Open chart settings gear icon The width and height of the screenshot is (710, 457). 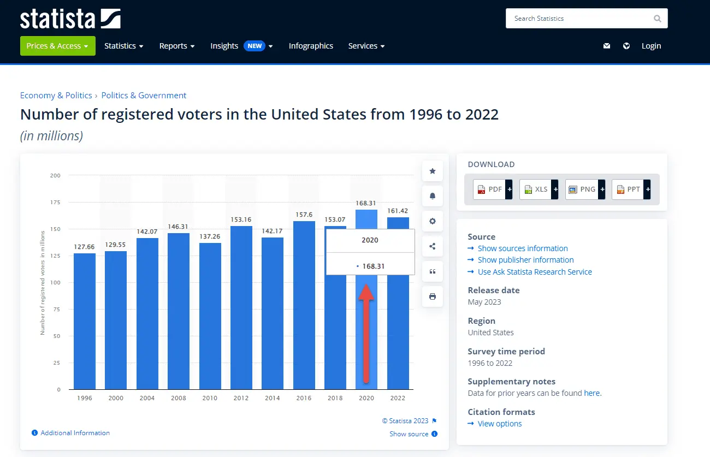[x=433, y=221]
